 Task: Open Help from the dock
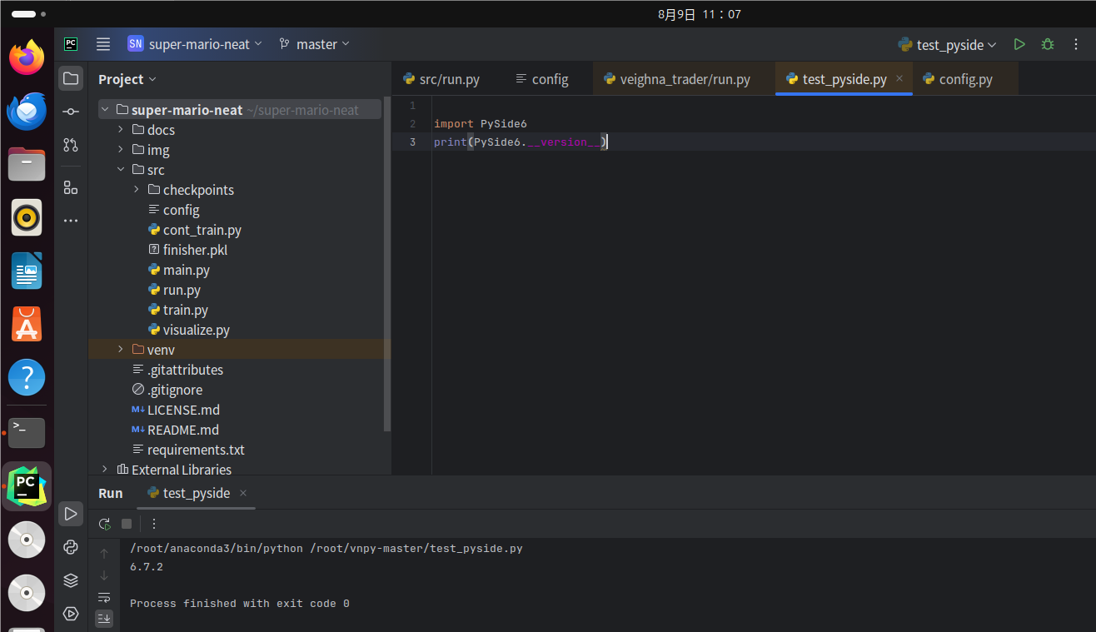tap(27, 377)
